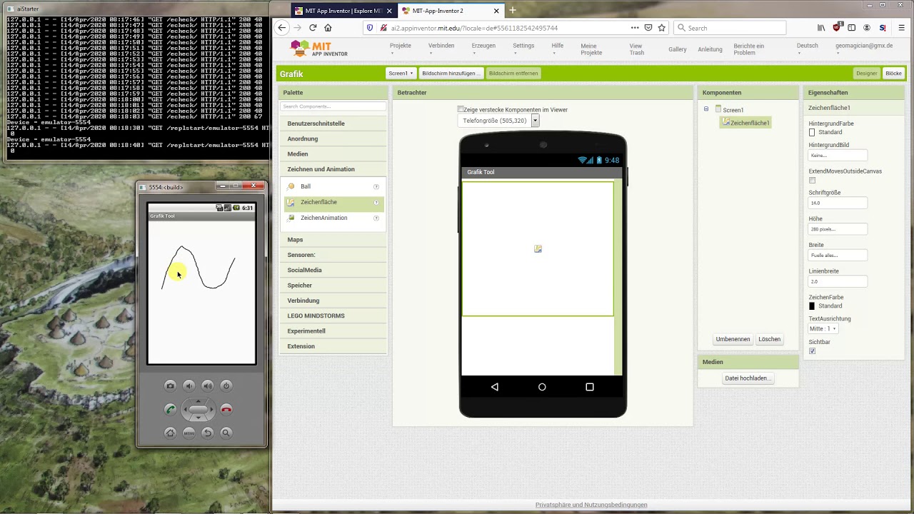
Task: Click the Löschen button
Action: (x=769, y=339)
